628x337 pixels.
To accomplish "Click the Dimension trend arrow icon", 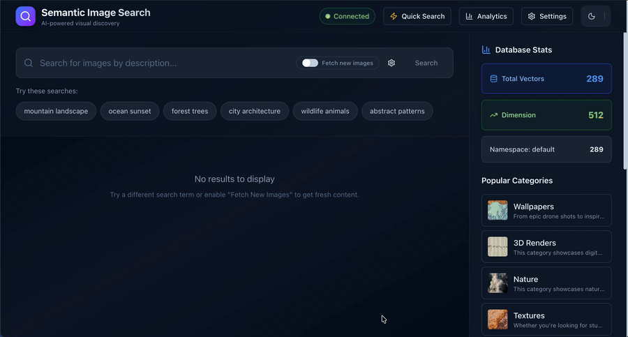I will click(494, 115).
